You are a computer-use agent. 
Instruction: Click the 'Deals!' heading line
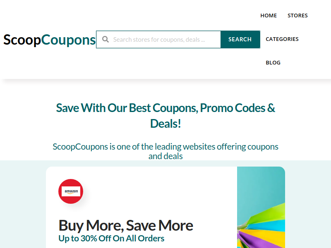165,124
